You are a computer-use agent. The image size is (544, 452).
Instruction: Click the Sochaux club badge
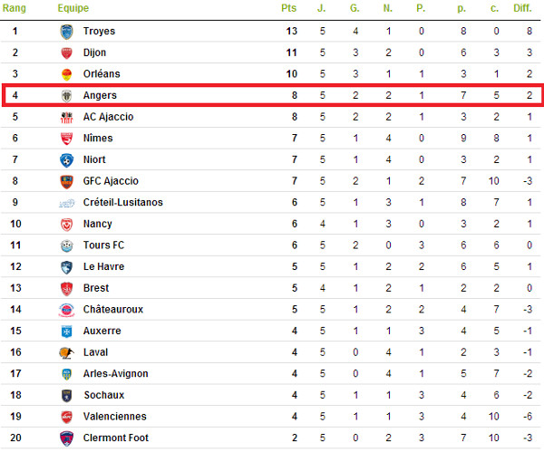click(x=66, y=395)
